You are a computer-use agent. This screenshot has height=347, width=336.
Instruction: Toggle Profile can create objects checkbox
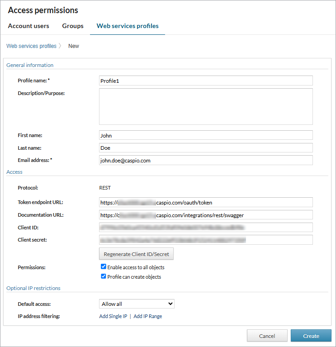click(x=103, y=276)
